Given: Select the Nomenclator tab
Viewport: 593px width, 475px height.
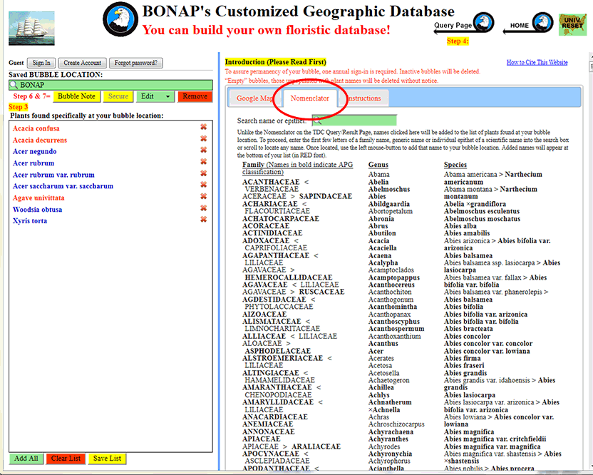Looking at the screenshot, I should (310, 98).
